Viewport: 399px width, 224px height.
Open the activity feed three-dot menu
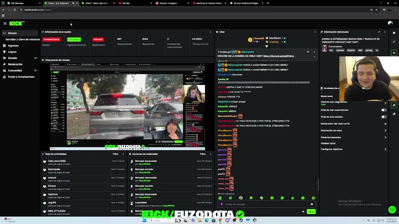tap(123, 154)
